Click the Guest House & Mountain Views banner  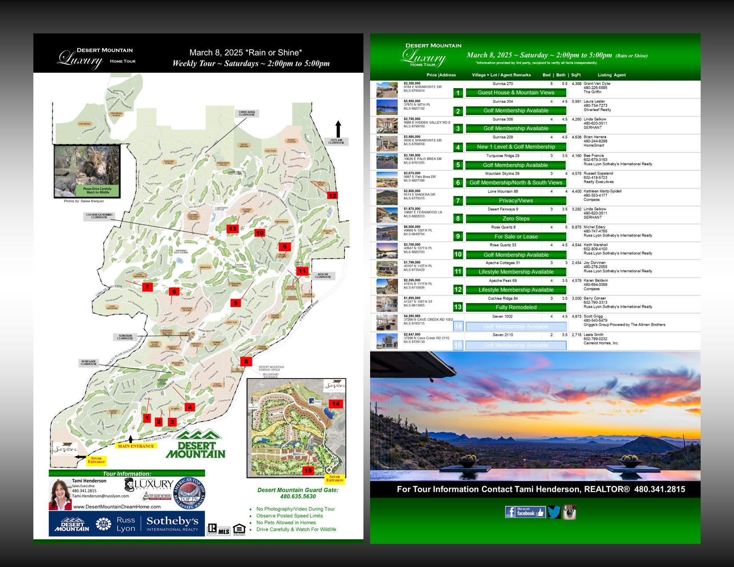coord(516,92)
